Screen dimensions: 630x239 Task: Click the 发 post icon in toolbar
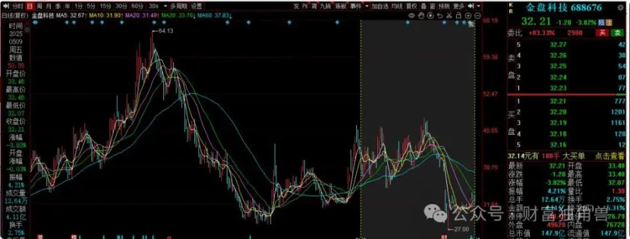tap(296, 6)
